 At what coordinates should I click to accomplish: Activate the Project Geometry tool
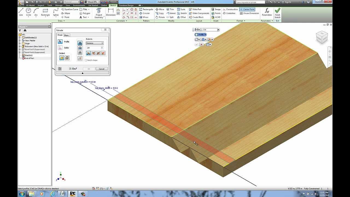point(99,13)
